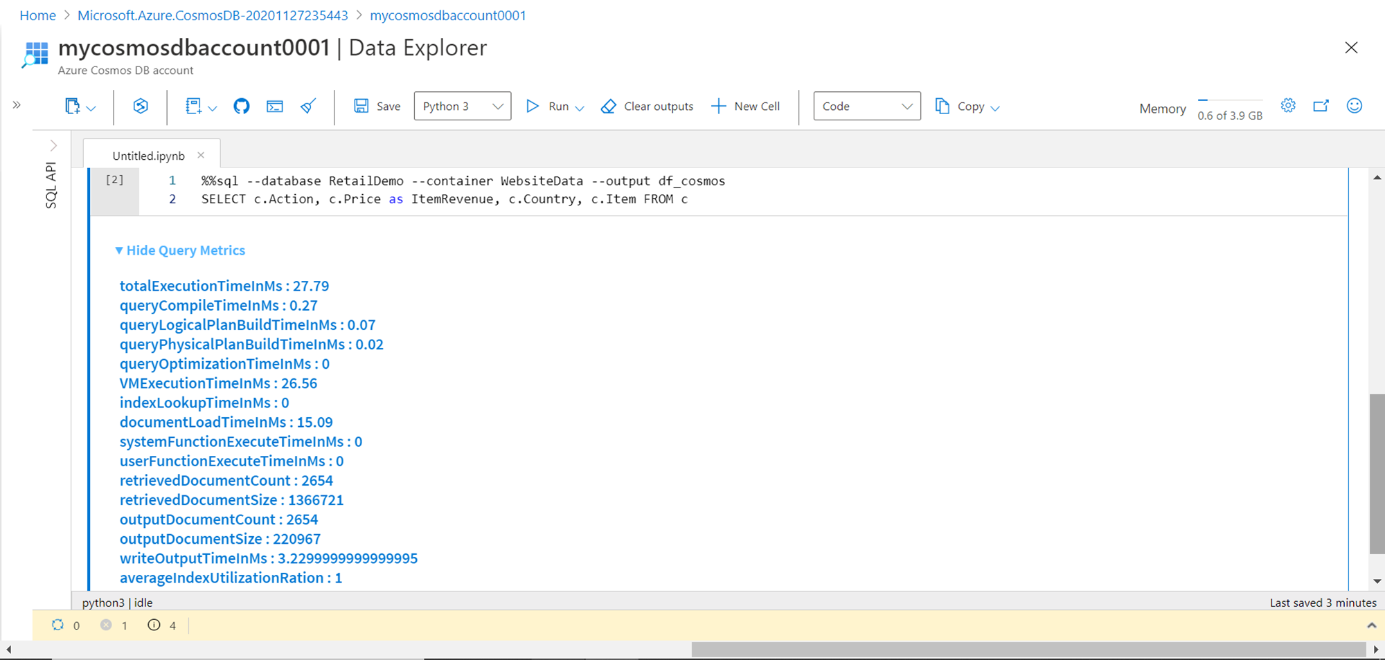The height and width of the screenshot is (660, 1385).
Task: Open mycosmosdbaccount0001 breadcrumb link
Action: 448,15
